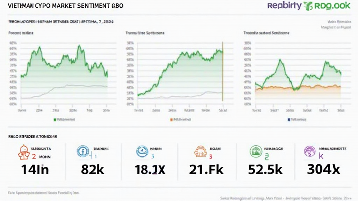Click the green bank building icon above 52.5k
Image resolution: width=358 pixels, height=201 pixels.
click(x=257, y=151)
